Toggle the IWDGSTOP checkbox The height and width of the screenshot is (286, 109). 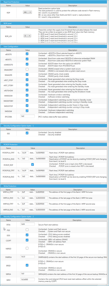pos(27,105)
